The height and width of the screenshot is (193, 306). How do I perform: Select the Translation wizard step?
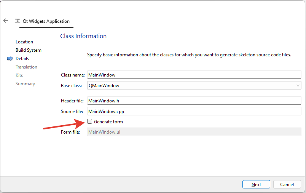coord(26,67)
